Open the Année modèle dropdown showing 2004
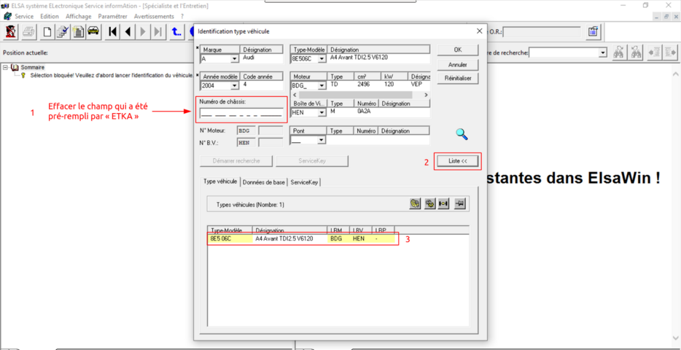The height and width of the screenshot is (350, 681). 235,85
